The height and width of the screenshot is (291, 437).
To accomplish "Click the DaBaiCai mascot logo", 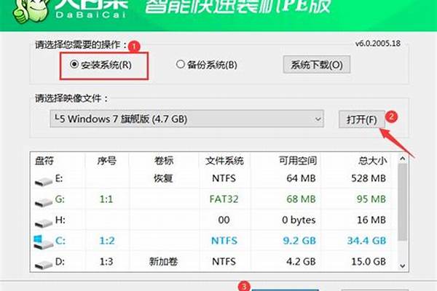I will 31,12.
